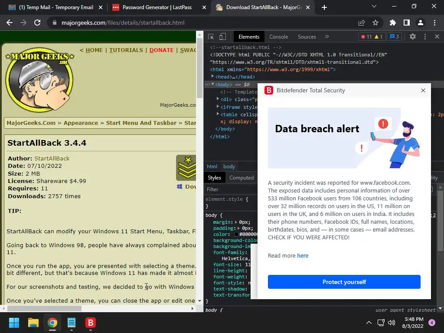Open the Chrome extensions puzzle icon
Screen dimensions: 444x333
pyautogui.click(x=393, y=23)
